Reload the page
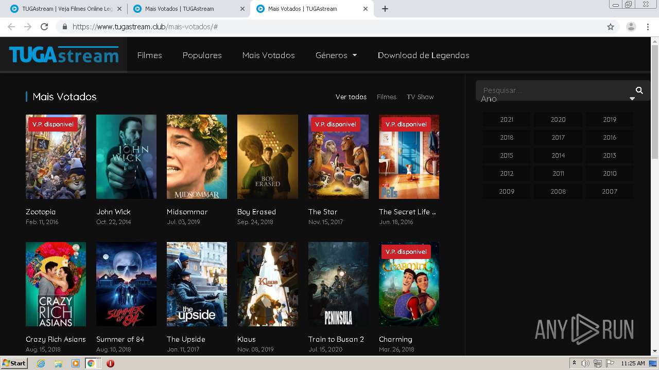 pyautogui.click(x=44, y=27)
